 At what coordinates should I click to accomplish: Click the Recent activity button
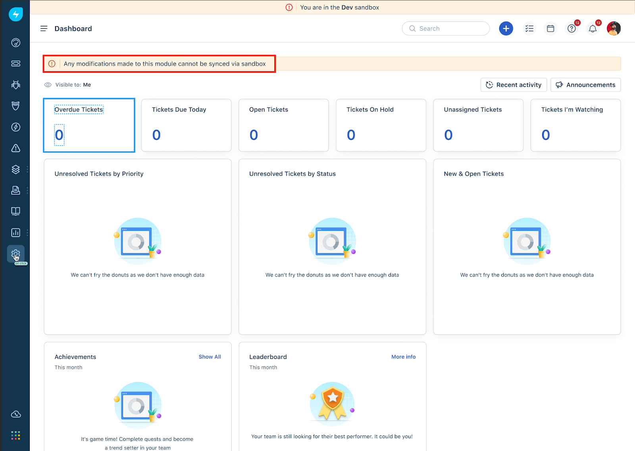[x=514, y=85]
